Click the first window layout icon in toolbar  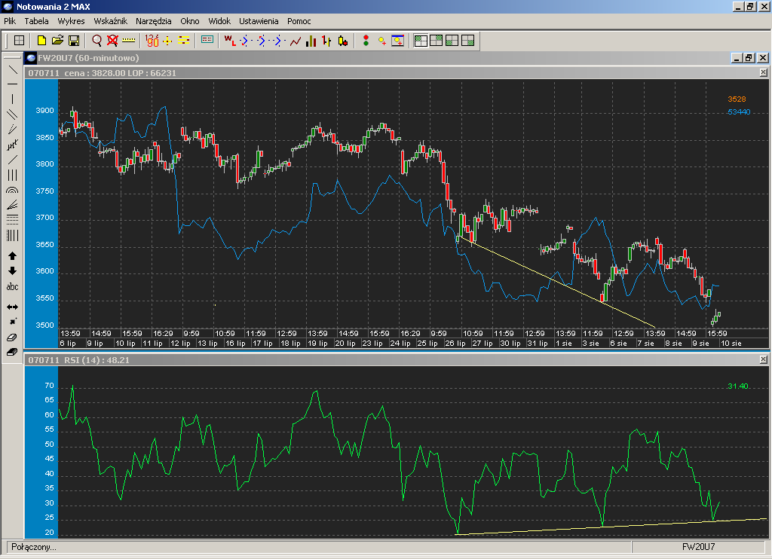coord(421,41)
